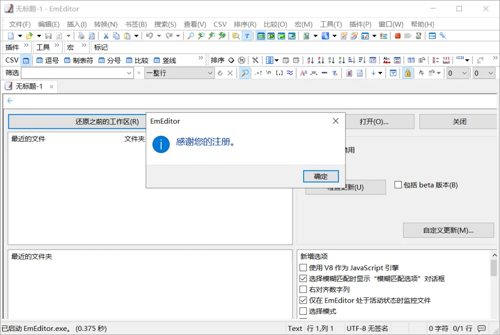Uncheck 仅在 EmEditor 处于活动状态时监控文件
Image resolution: width=500 pixels, height=335 pixels.
coord(303,300)
